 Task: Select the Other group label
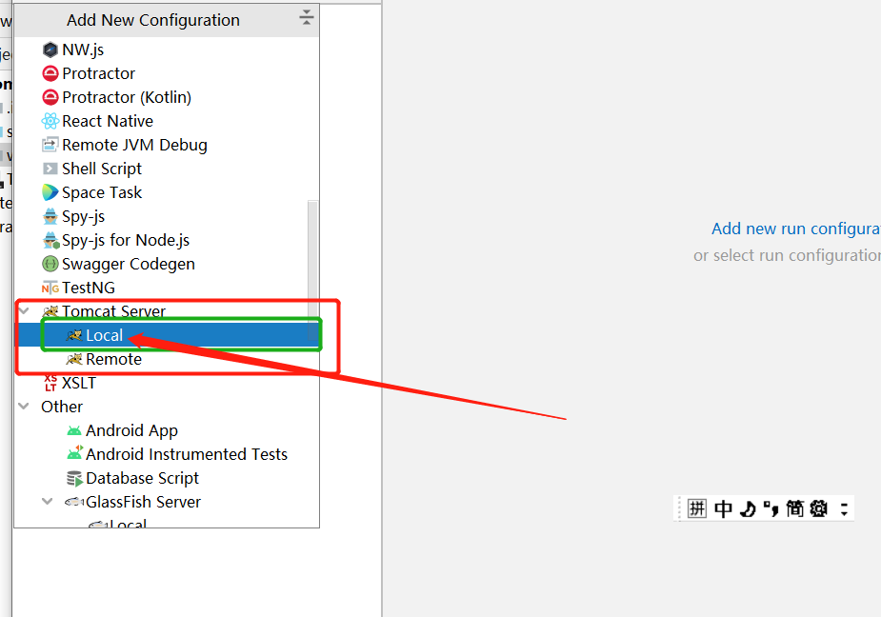tap(62, 407)
